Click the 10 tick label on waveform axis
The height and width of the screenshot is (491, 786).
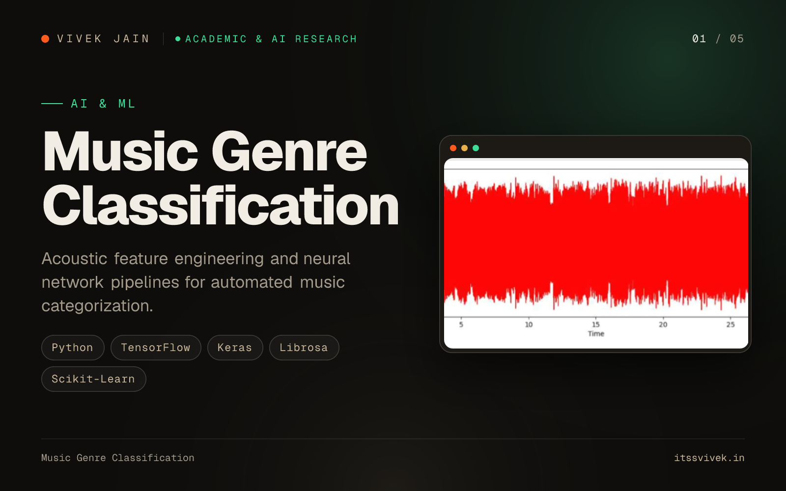point(529,325)
